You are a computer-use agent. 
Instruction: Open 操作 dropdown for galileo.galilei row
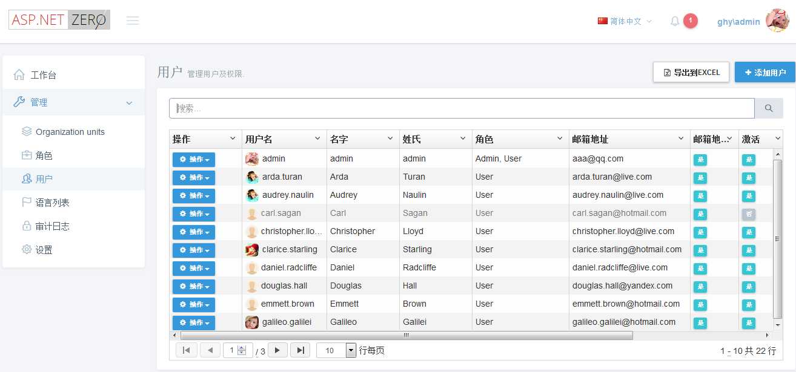(194, 322)
